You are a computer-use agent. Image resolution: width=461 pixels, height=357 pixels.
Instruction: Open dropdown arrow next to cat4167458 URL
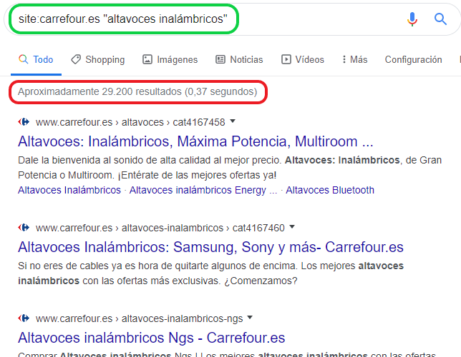tap(233, 121)
